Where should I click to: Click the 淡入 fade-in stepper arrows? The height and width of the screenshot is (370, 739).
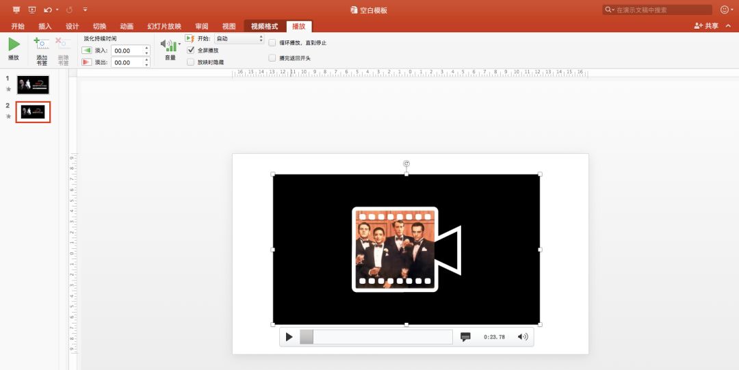point(147,51)
